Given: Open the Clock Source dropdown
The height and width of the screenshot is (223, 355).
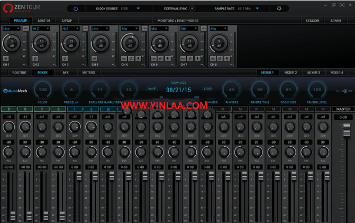Looking at the screenshot, I should tap(138, 8).
